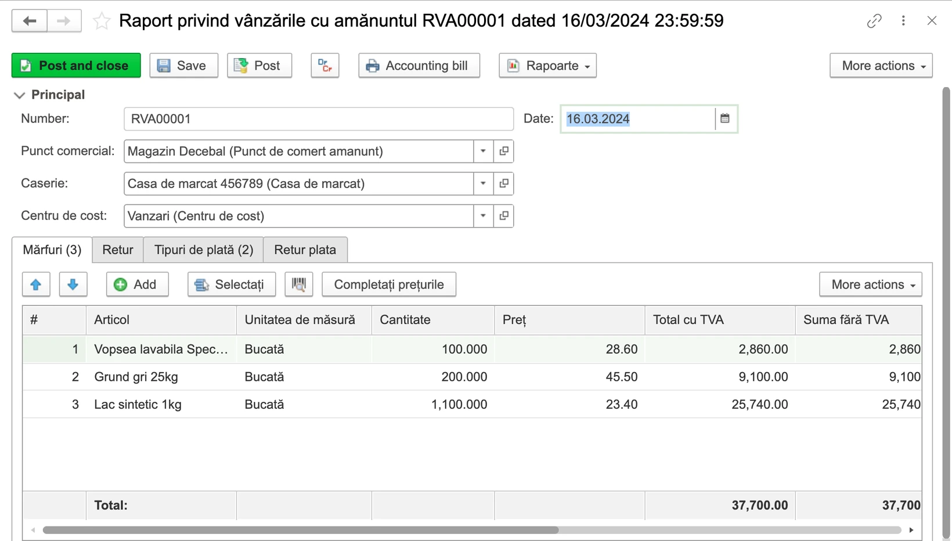This screenshot has height=541, width=952.
Task: Click the Cantitate column header
Action: 433,320
